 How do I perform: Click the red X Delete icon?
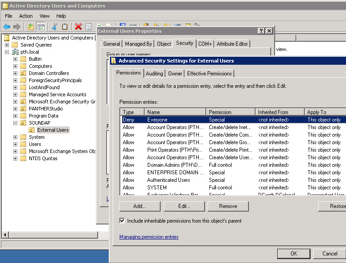click(78, 27)
